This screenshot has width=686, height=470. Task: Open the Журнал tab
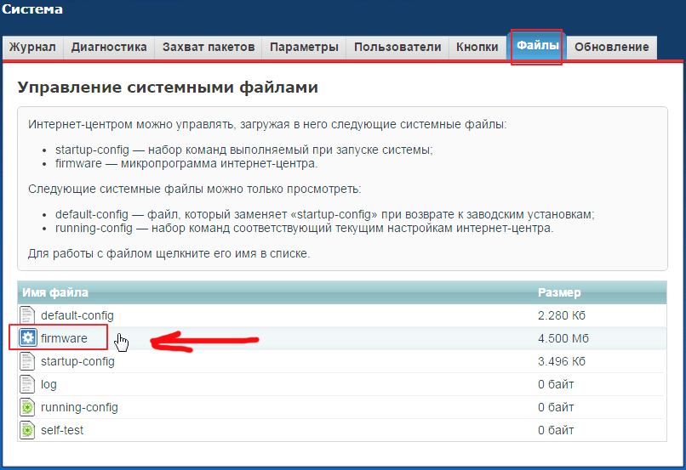click(x=33, y=48)
